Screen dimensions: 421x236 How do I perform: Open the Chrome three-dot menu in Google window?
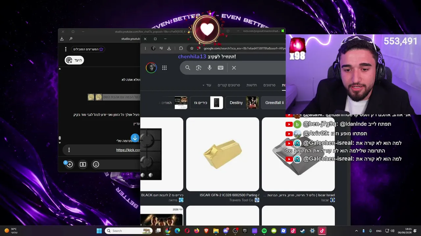(145, 48)
